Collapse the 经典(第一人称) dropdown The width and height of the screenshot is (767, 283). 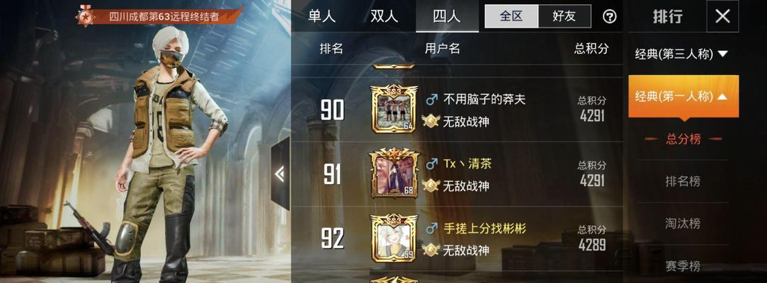coord(683,96)
